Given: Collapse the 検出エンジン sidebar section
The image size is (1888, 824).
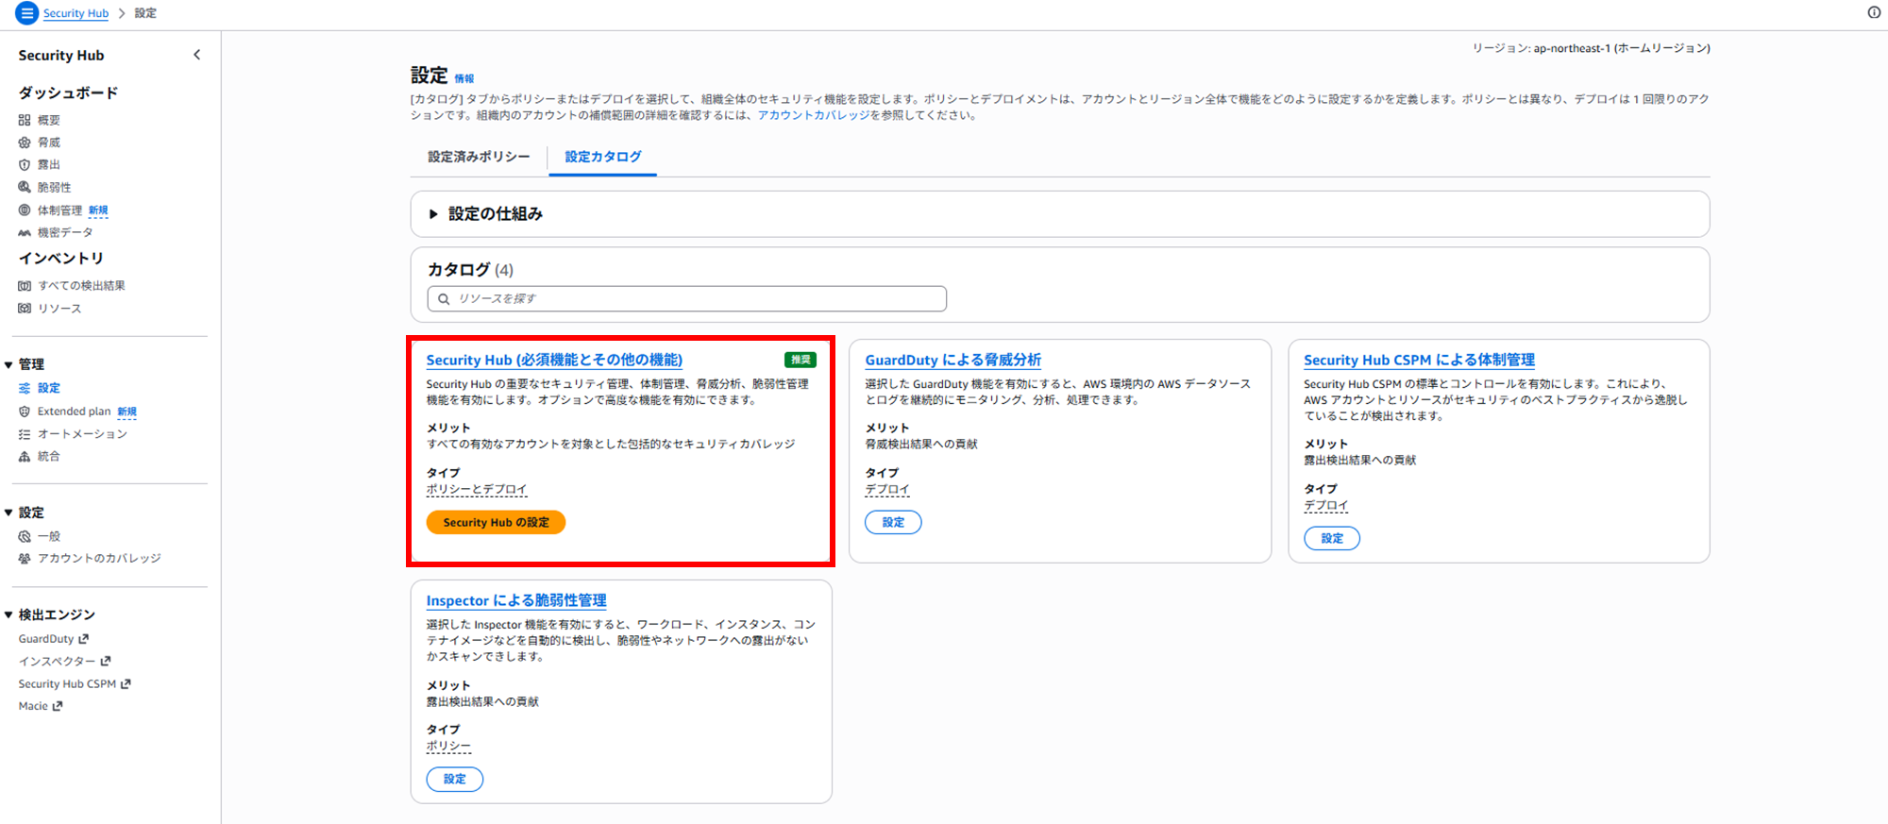Looking at the screenshot, I should click(x=8, y=614).
